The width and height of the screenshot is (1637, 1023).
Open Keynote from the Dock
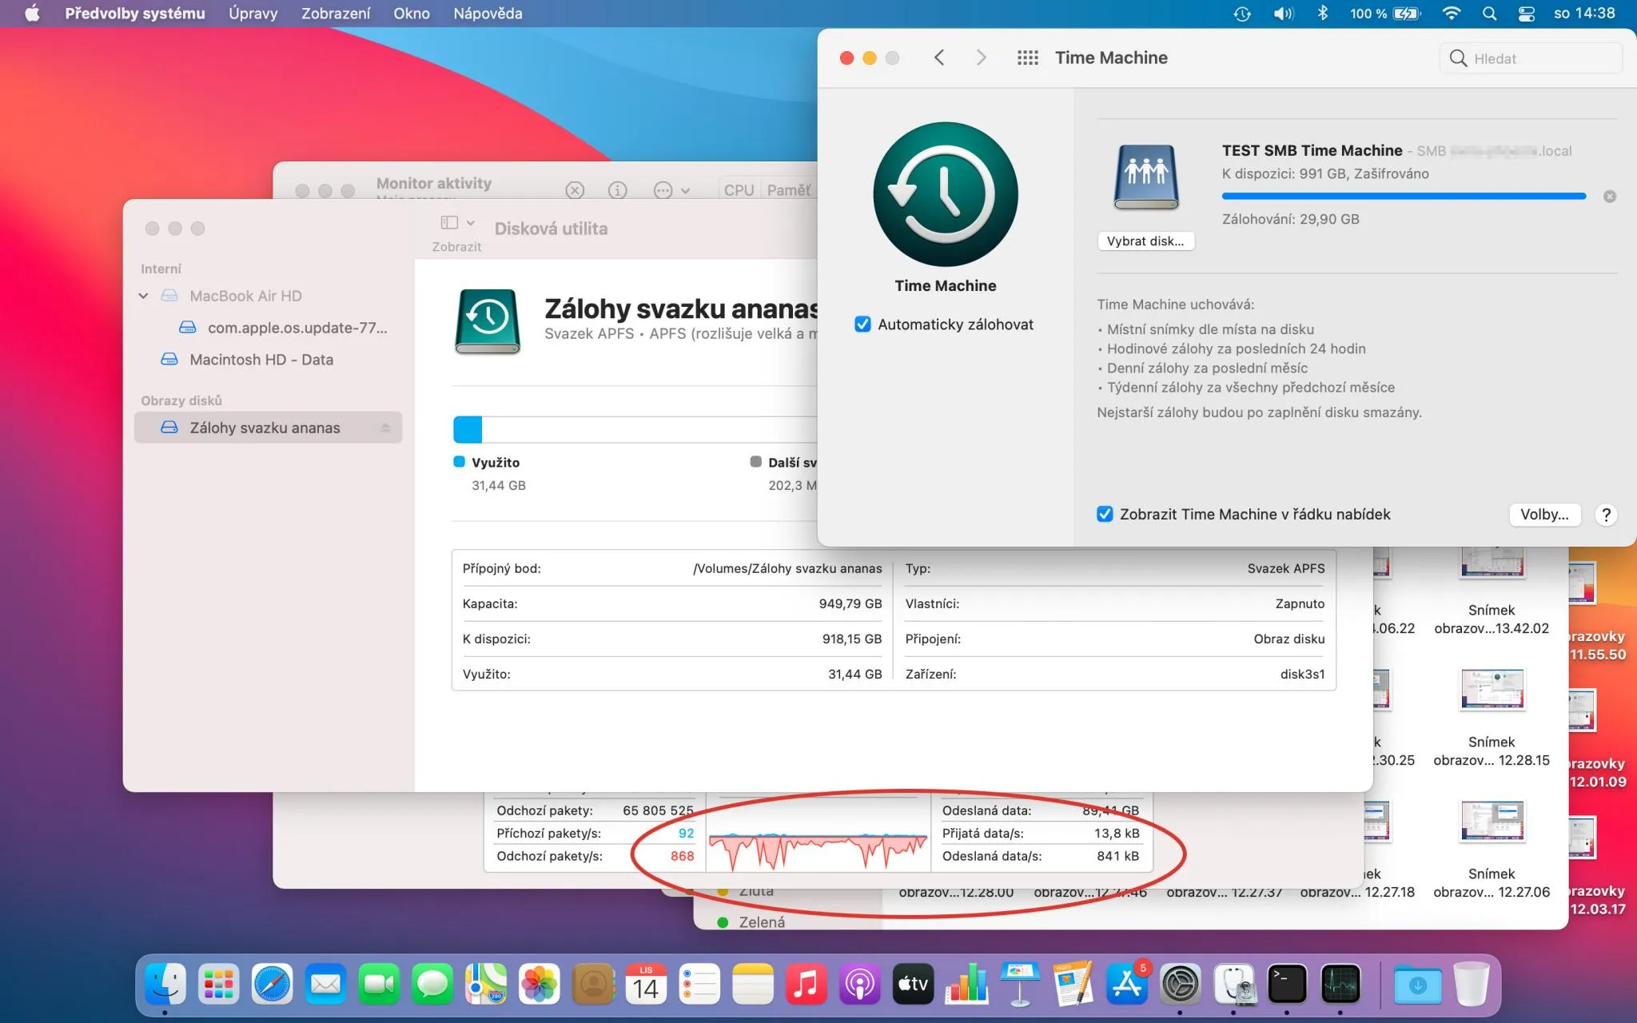click(1020, 984)
